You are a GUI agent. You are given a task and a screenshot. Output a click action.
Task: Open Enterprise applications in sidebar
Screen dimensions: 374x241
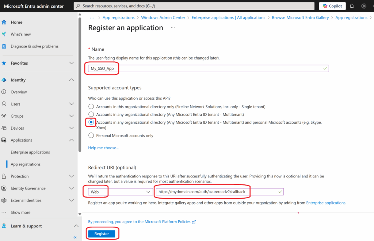(30, 152)
